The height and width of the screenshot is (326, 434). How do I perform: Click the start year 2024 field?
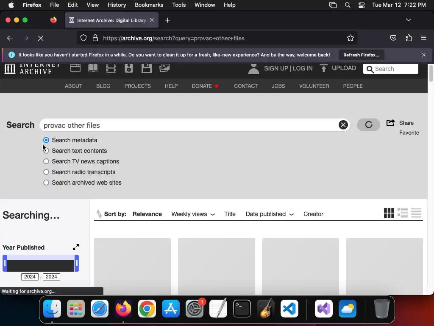[30, 277]
